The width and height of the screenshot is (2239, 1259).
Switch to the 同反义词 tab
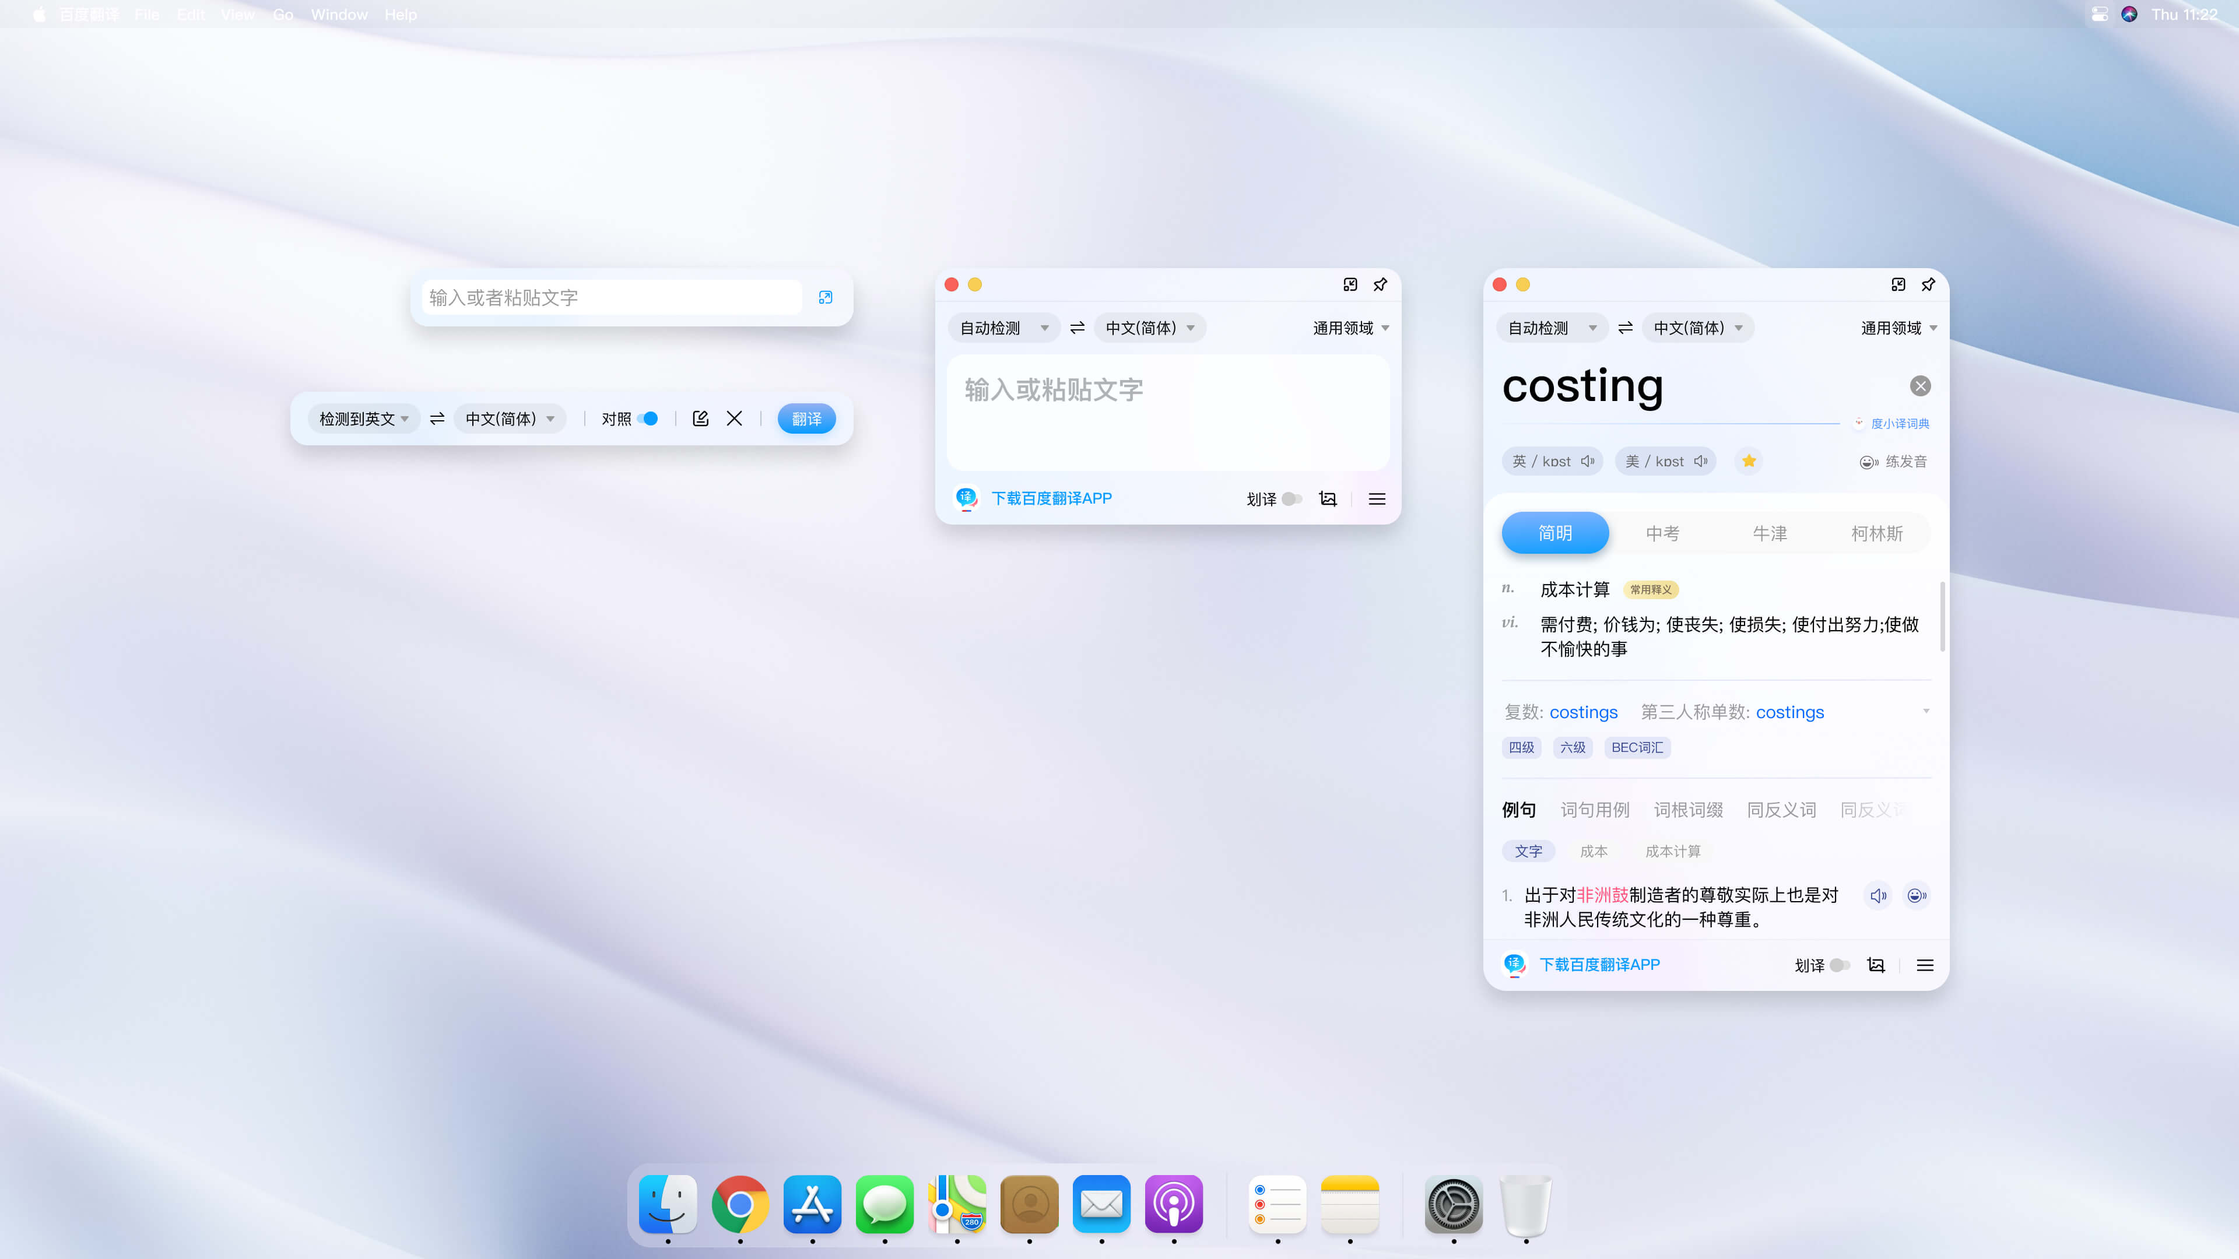point(1782,810)
